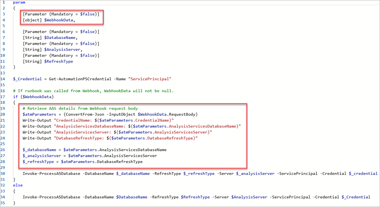Click the 'param' keyword on line 1

pos(19,2)
